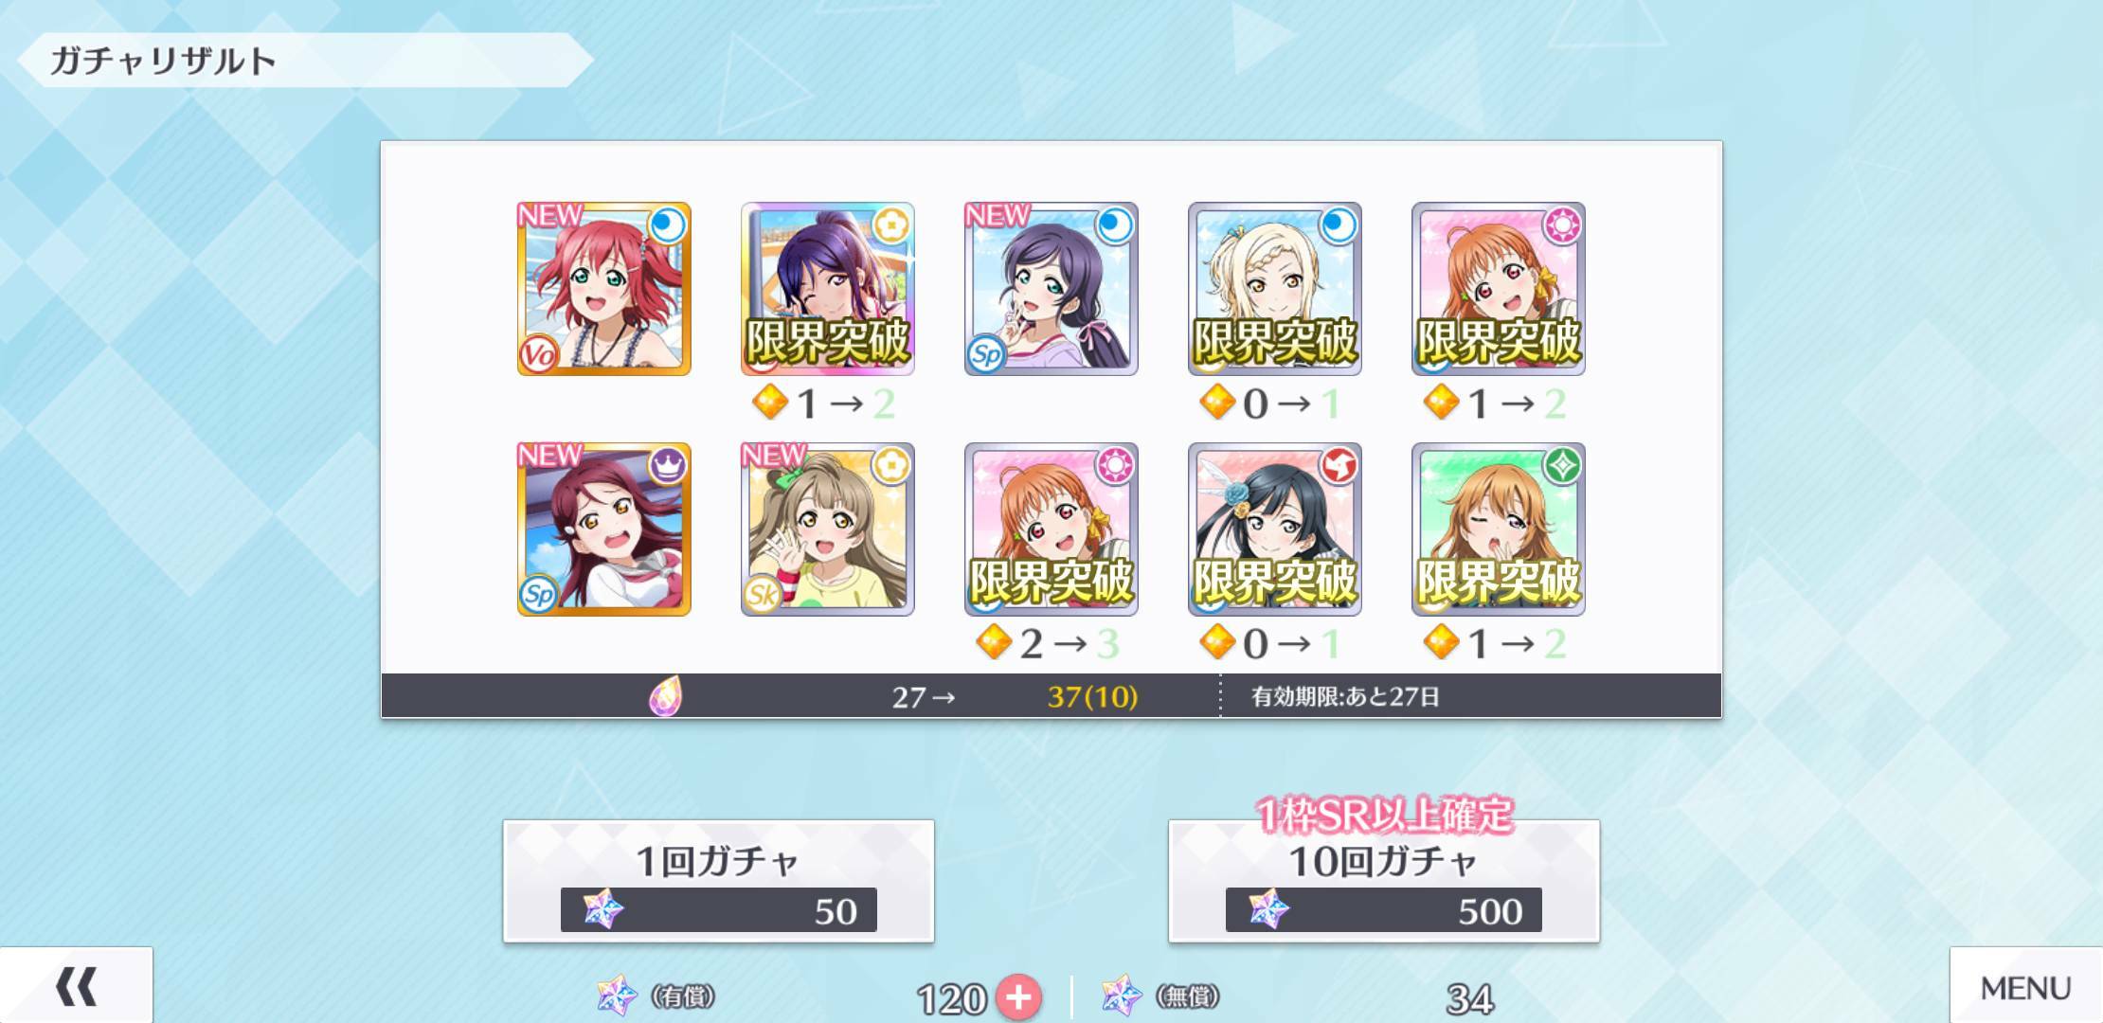Tap the paid star (有償) icon
The image size is (2103, 1023).
[617, 996]
